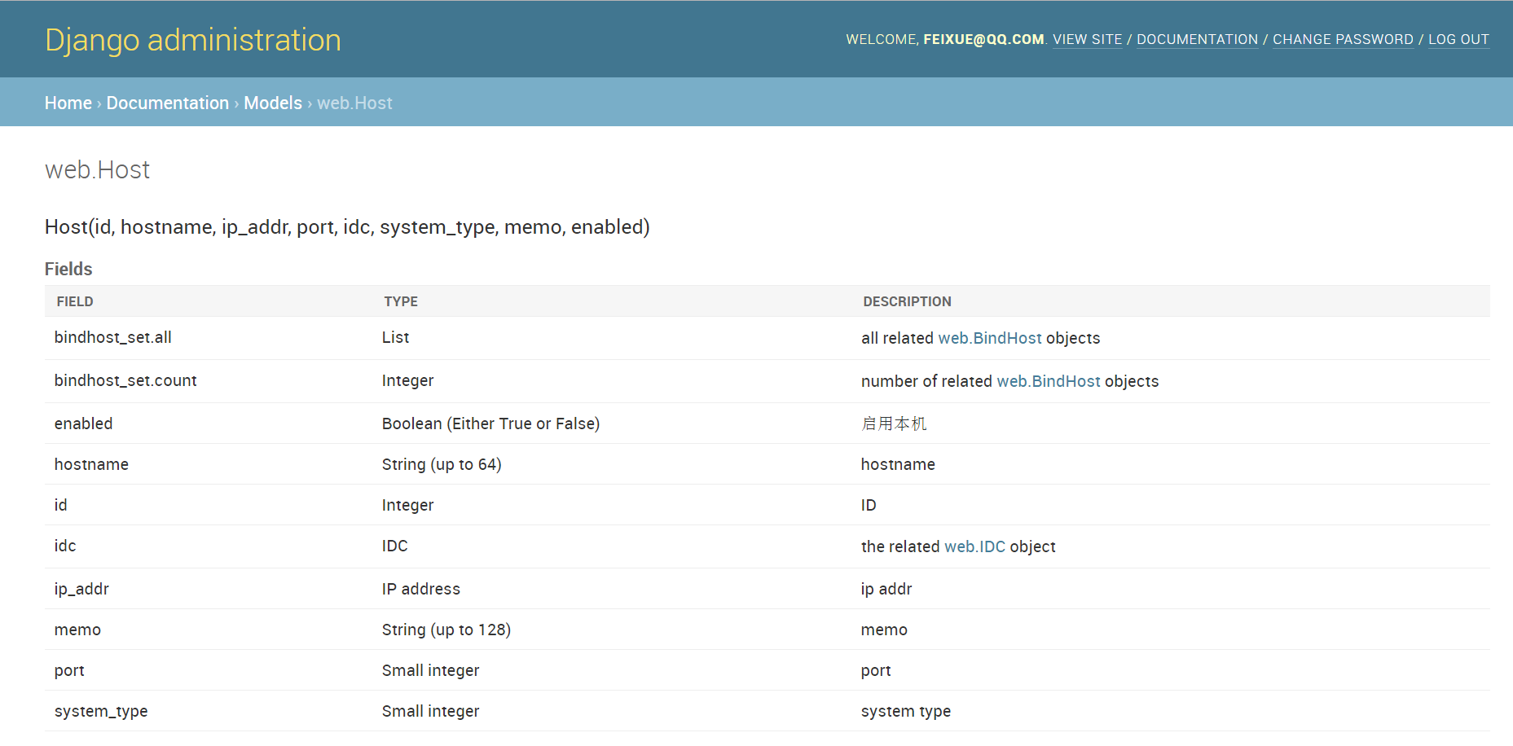Click the Host(id, hostname...) summary text
Viewport: 1513px width, 746px height.
pyautogui.click(x=347, y=226)
